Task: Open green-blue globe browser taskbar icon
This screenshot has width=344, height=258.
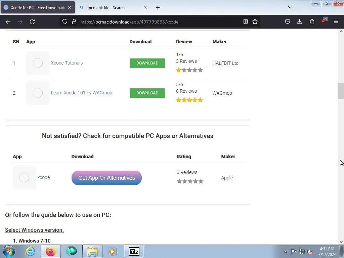Action: [71, 251]
